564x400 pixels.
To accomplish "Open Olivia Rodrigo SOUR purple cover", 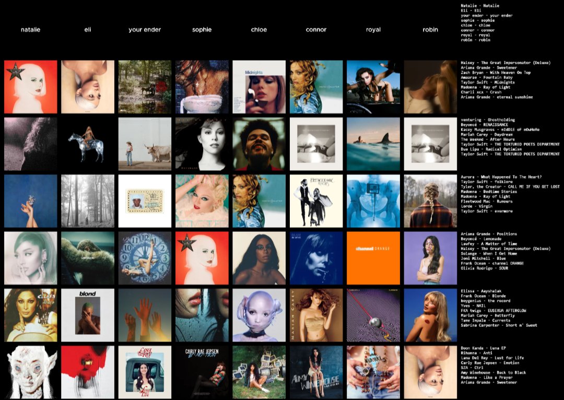I will (430, 258).
